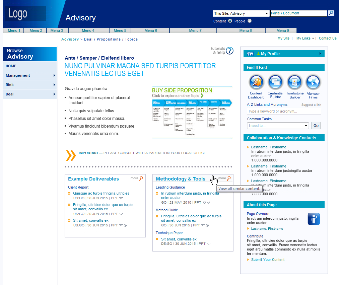Screen dimensions: 339x285
Task: Click the Submit Your Content link
Action: point(268,260)
